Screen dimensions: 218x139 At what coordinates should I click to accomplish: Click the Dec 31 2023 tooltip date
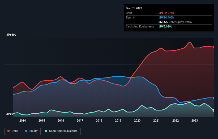(134, 8)
